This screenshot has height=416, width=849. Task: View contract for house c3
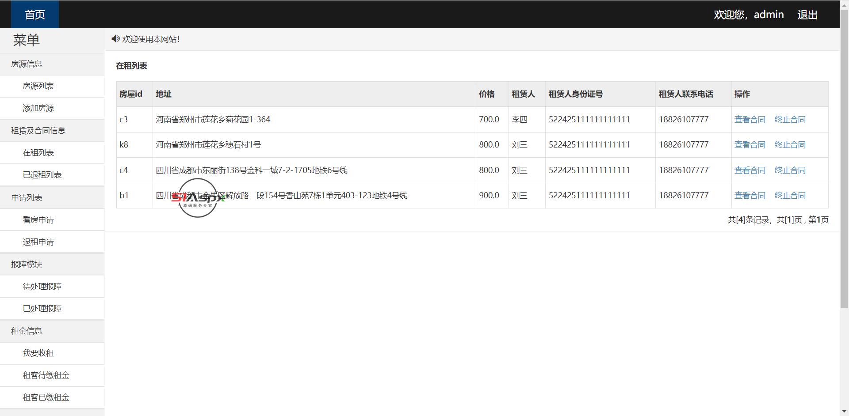point(750,120)
